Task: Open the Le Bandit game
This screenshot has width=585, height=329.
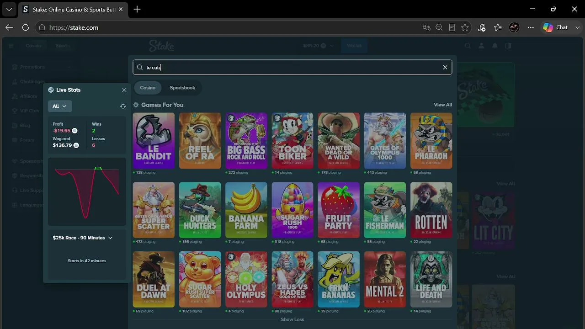Action: coord(154,141)
